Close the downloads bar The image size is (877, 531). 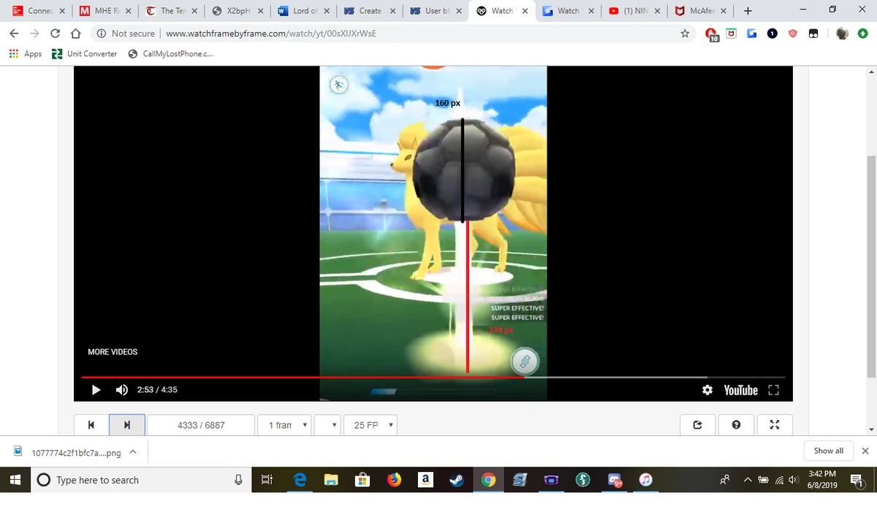tap(865, 451)
